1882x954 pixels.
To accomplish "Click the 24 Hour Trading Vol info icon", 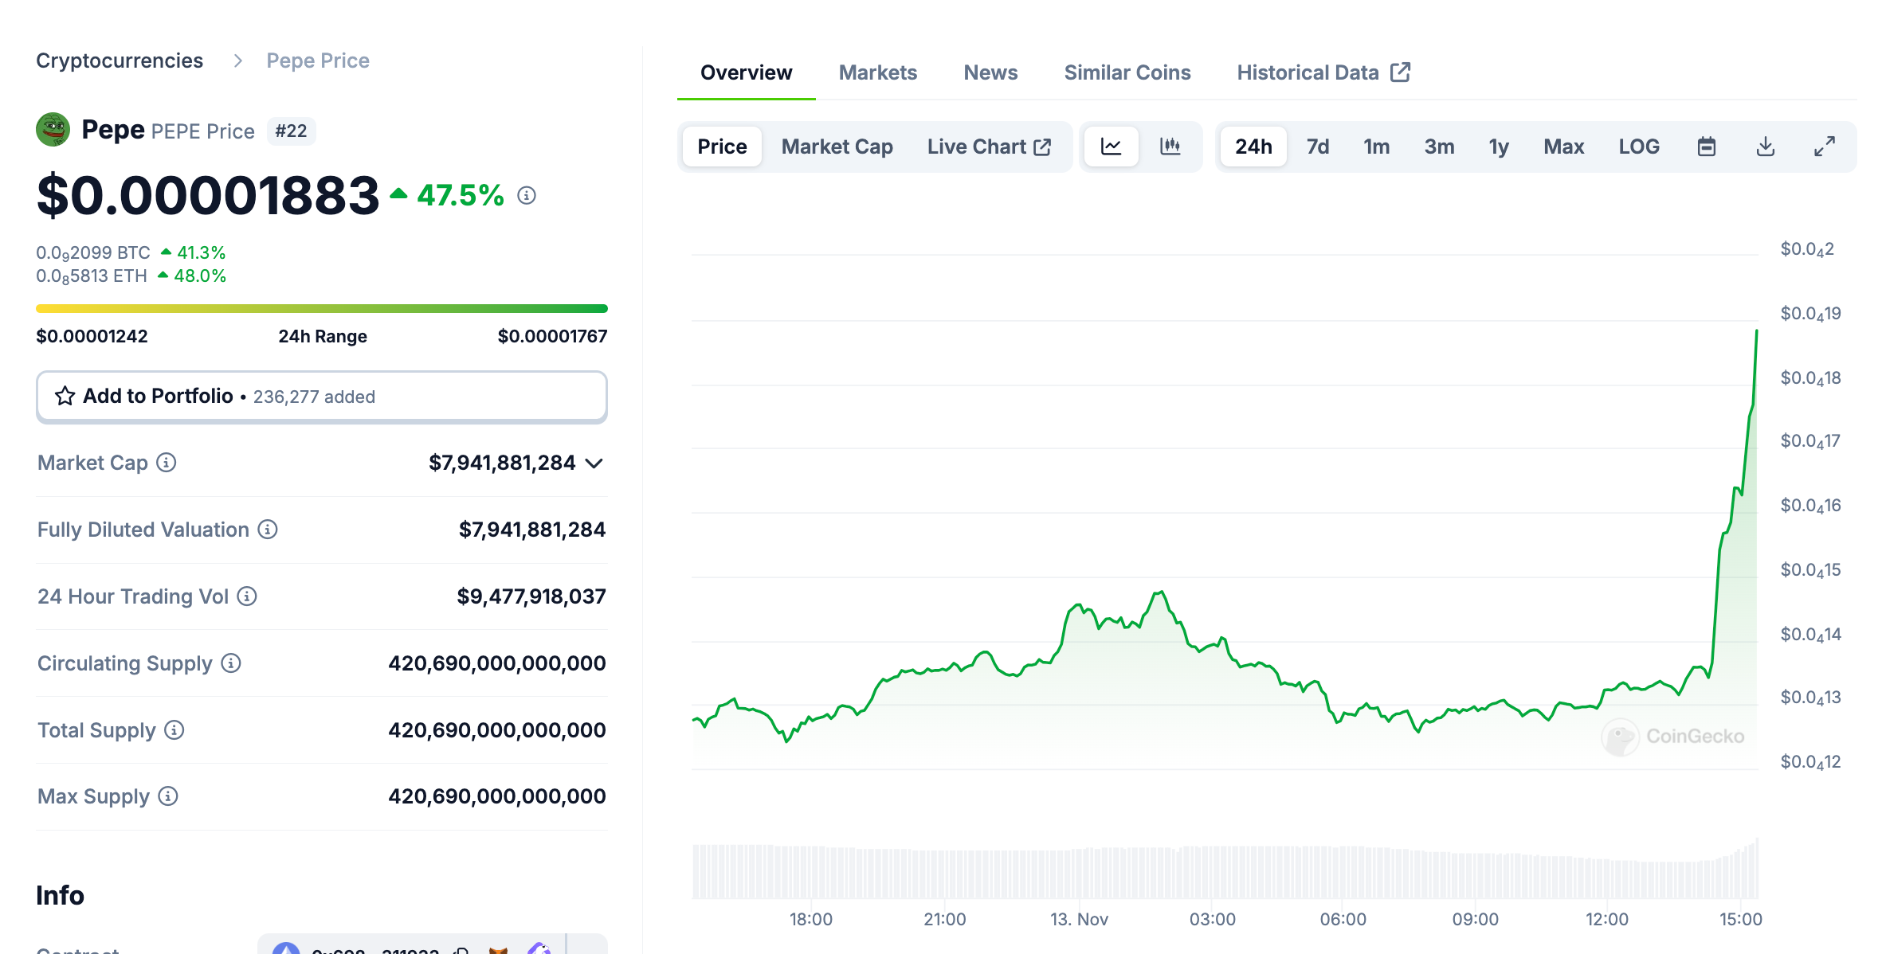I will pyautogui.click(x=247, y=596).
